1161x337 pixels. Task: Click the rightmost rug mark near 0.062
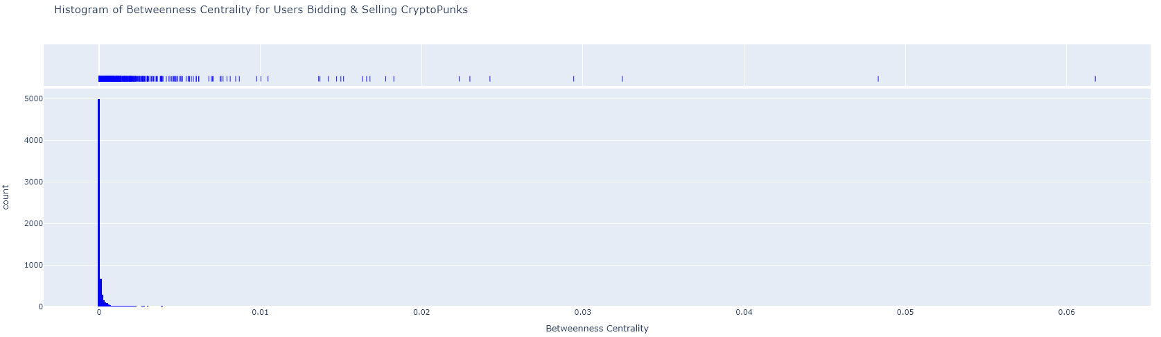coord(1095,78)
